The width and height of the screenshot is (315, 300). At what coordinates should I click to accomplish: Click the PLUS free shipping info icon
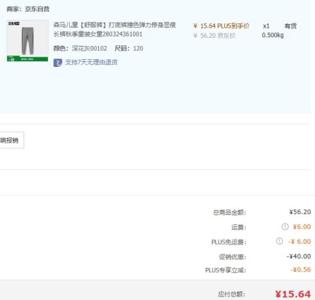(x=279, y=241)
